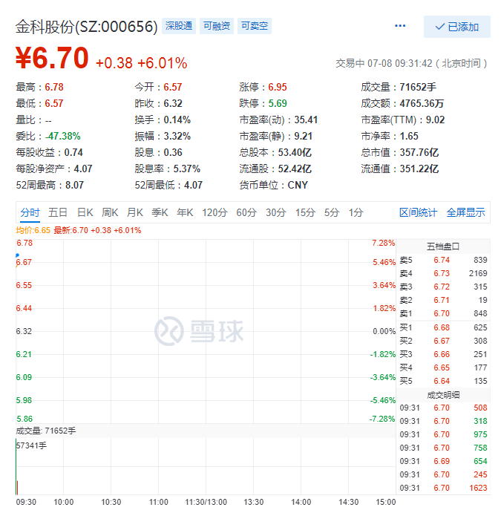The height and width of the screenshot is (513, 501).
Task: Select the 15分 chart interval
Action: point(306,212)
